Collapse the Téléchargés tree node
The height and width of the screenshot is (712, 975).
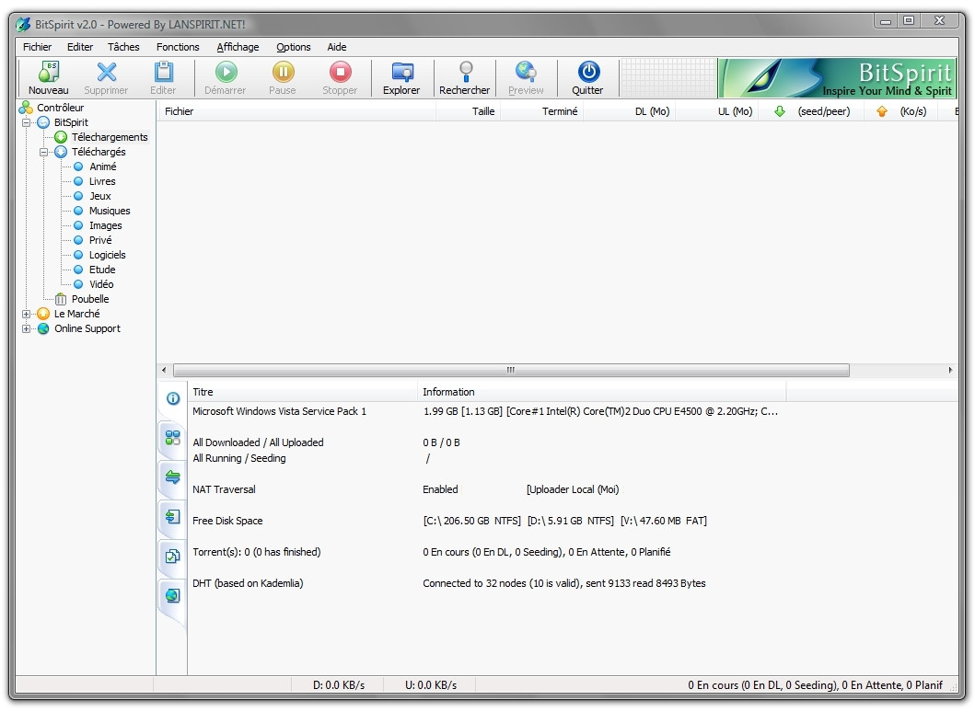43,152
